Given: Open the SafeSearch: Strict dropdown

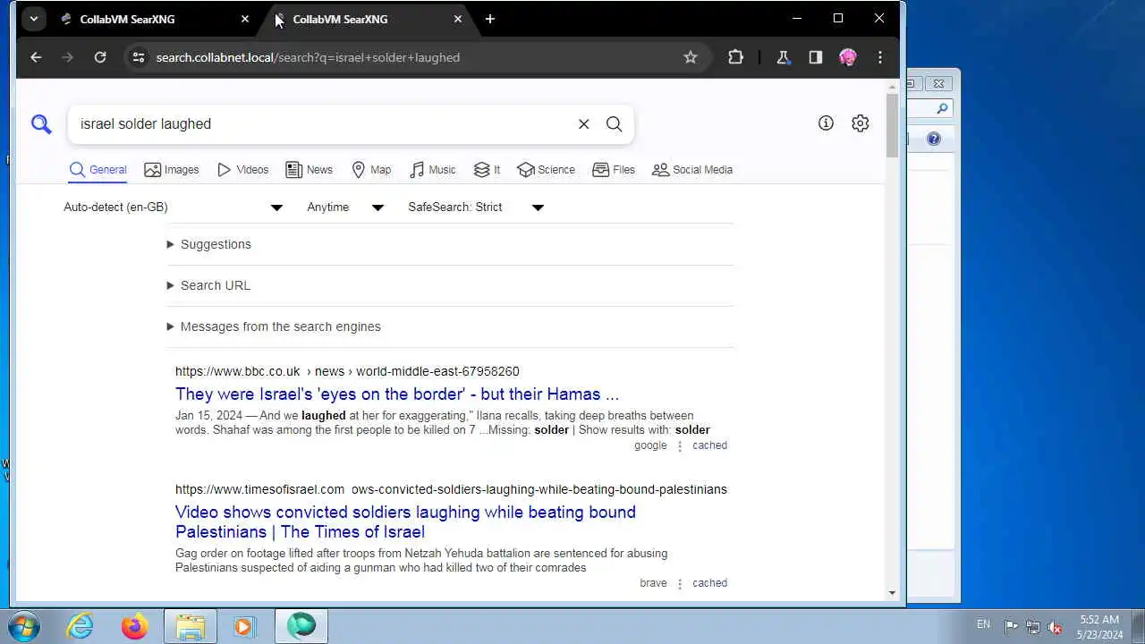Looking at the screenshot, I should point(476,208).
